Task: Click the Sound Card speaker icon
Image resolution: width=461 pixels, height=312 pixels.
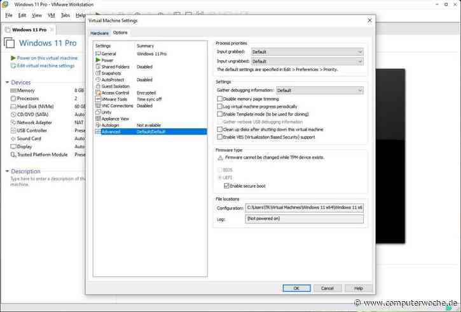Action: click(13, 138)
